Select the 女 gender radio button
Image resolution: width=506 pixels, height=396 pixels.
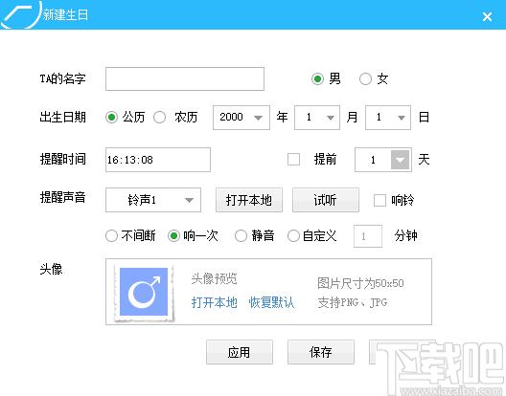pos(365,79)
